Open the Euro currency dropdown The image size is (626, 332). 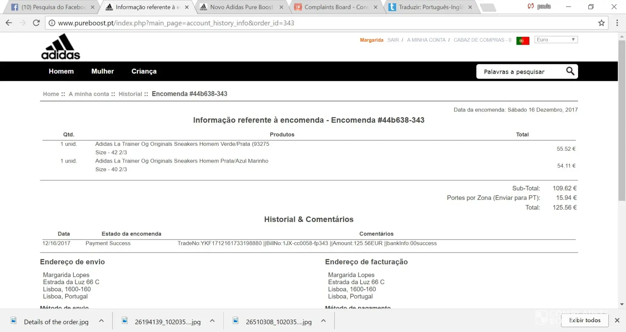tap(556, 40)
